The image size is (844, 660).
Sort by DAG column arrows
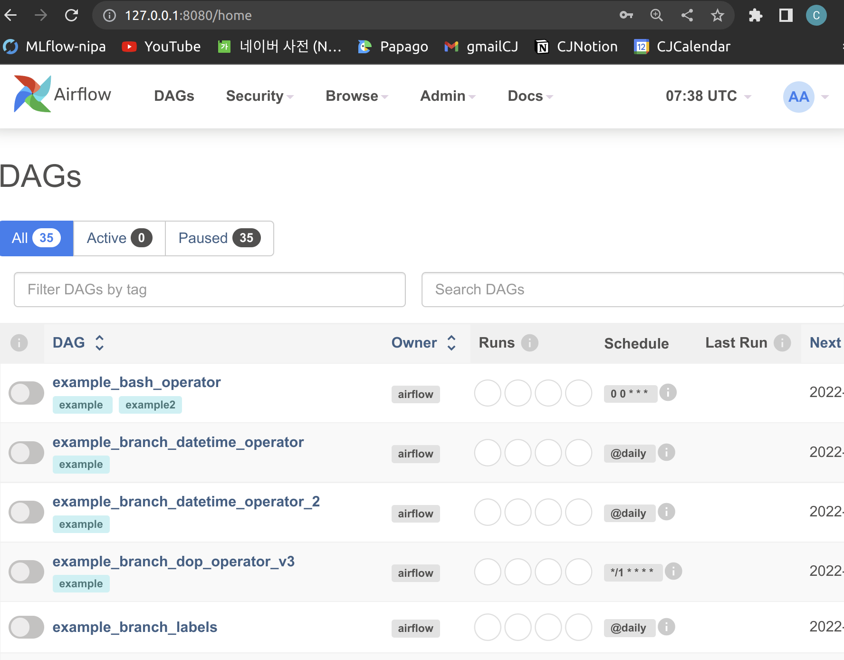coord(99,343)
